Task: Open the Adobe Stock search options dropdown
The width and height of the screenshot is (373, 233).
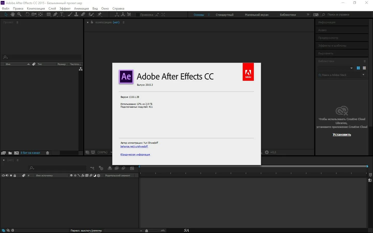Action: coord(363,75)
